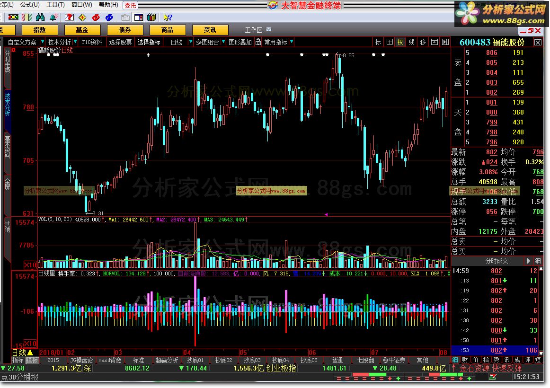Viewport: 550px width, 388px height.
Task: Toggle the 权 adjusted price button
Action: coord(400,42)
